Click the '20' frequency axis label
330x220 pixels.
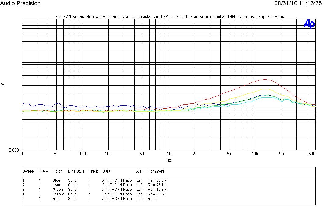coord(22,154)
